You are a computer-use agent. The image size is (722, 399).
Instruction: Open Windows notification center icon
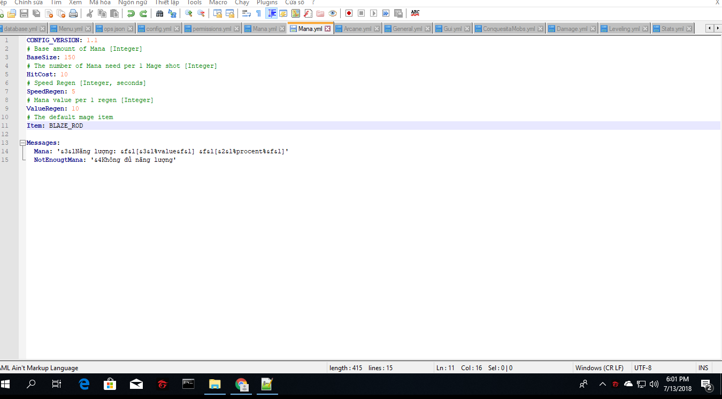click(706, 385)
